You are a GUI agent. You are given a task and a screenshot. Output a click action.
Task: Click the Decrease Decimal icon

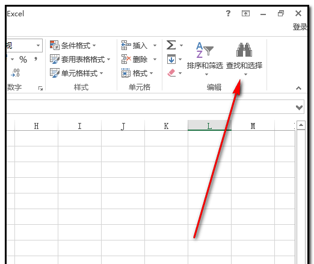click(x=16, y=73)
